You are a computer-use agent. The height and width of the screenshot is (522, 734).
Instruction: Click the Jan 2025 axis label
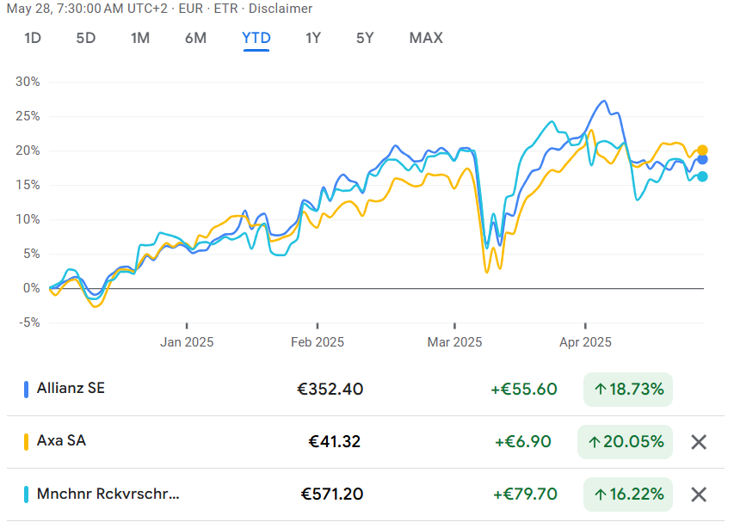187,342
